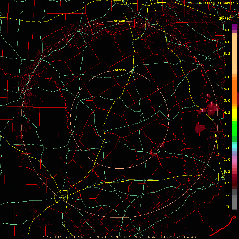Click the '9.0' color scale value
The width and height of the screenshot is (239, 239).
227,42
